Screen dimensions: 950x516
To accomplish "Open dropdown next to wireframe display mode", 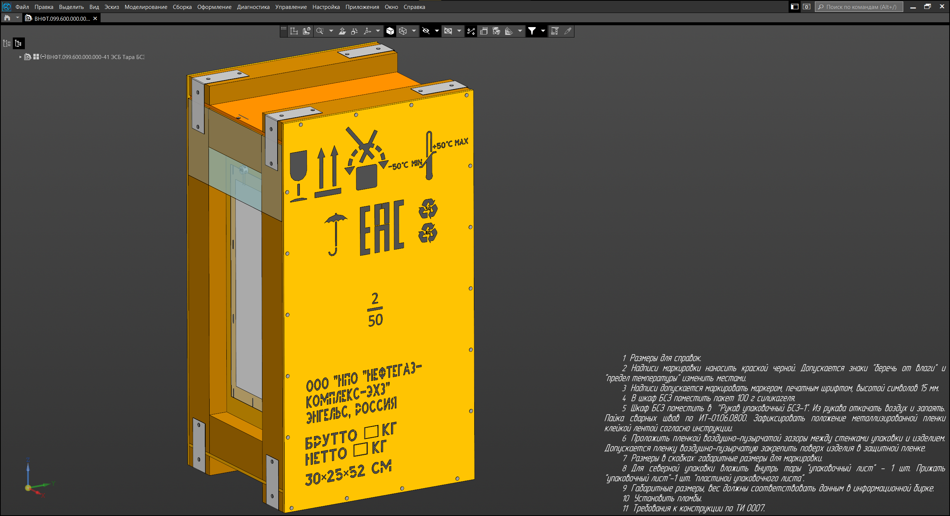I will [414, 31].
